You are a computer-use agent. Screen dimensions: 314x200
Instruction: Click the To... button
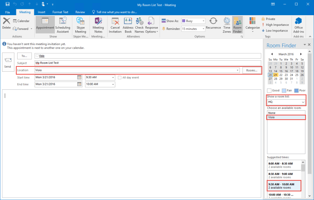coord(25,56)
